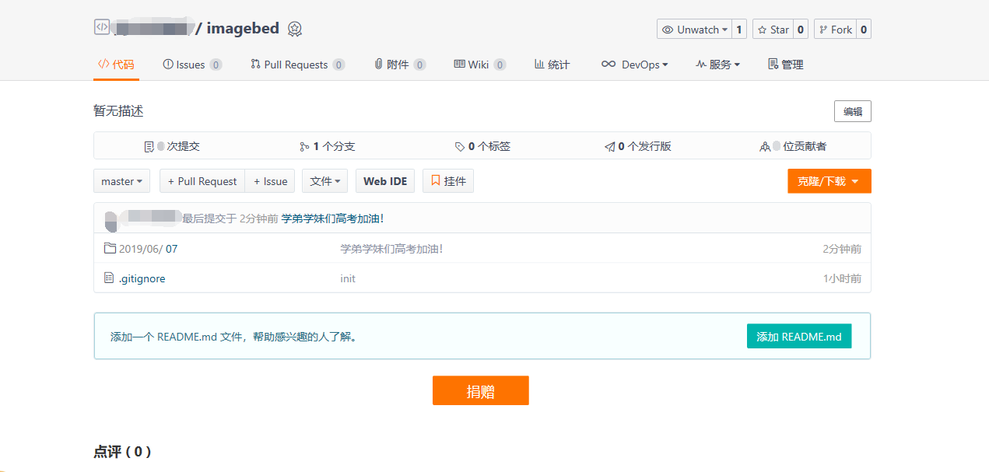Expand the 文件 file dropdown
Screen dimensions: 989x472
click(324, 180)
